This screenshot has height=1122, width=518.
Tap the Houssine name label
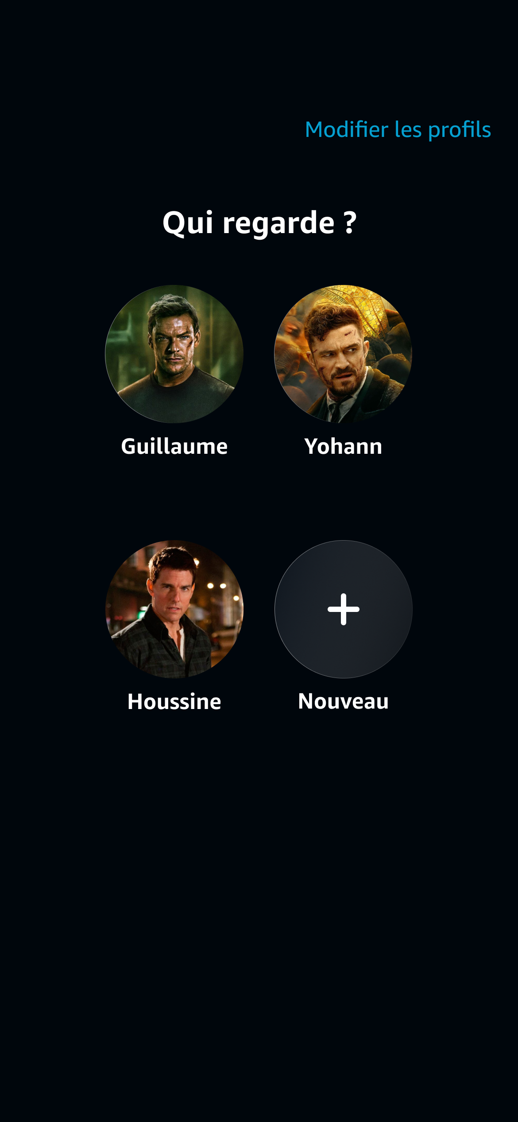174,701
